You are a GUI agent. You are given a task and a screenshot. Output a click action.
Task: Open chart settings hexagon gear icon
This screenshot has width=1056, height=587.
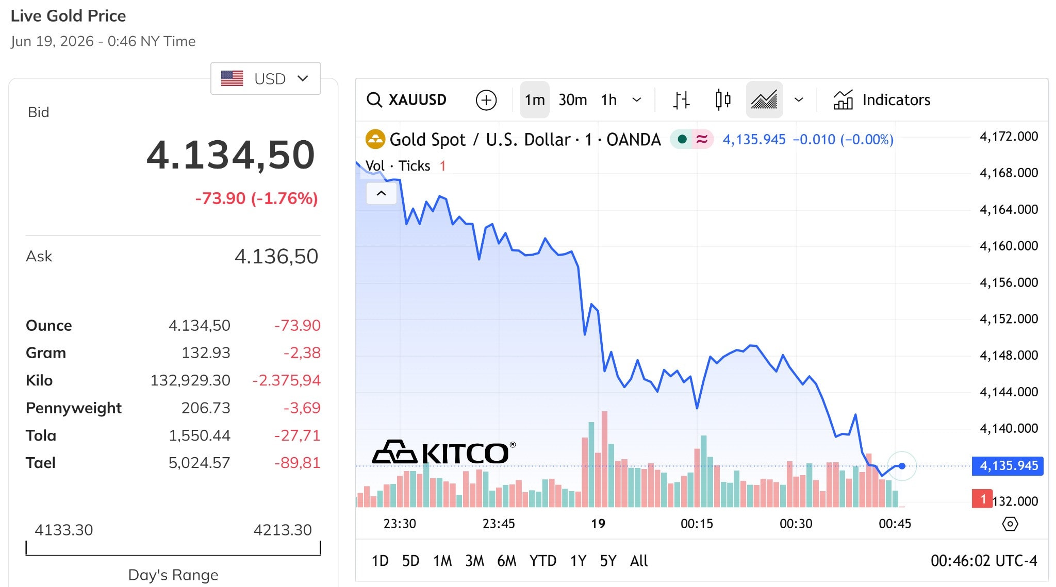[x=1010, y=524]
